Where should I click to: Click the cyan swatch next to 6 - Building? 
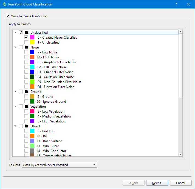[32, 131]
